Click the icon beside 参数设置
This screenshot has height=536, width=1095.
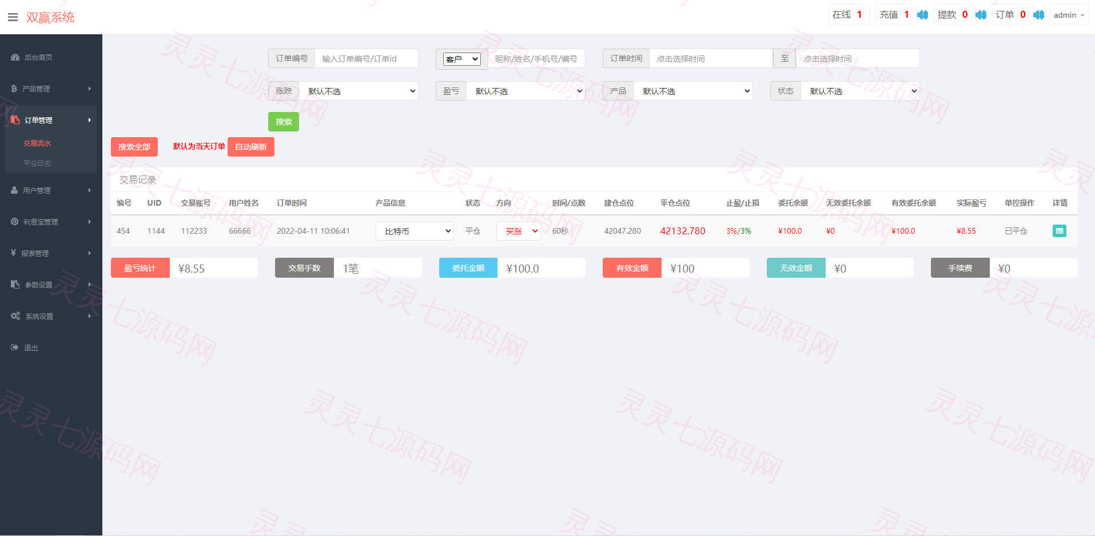[15, 284]
